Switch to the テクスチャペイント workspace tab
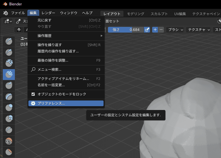The image size is (221, 158). [206, 14]
